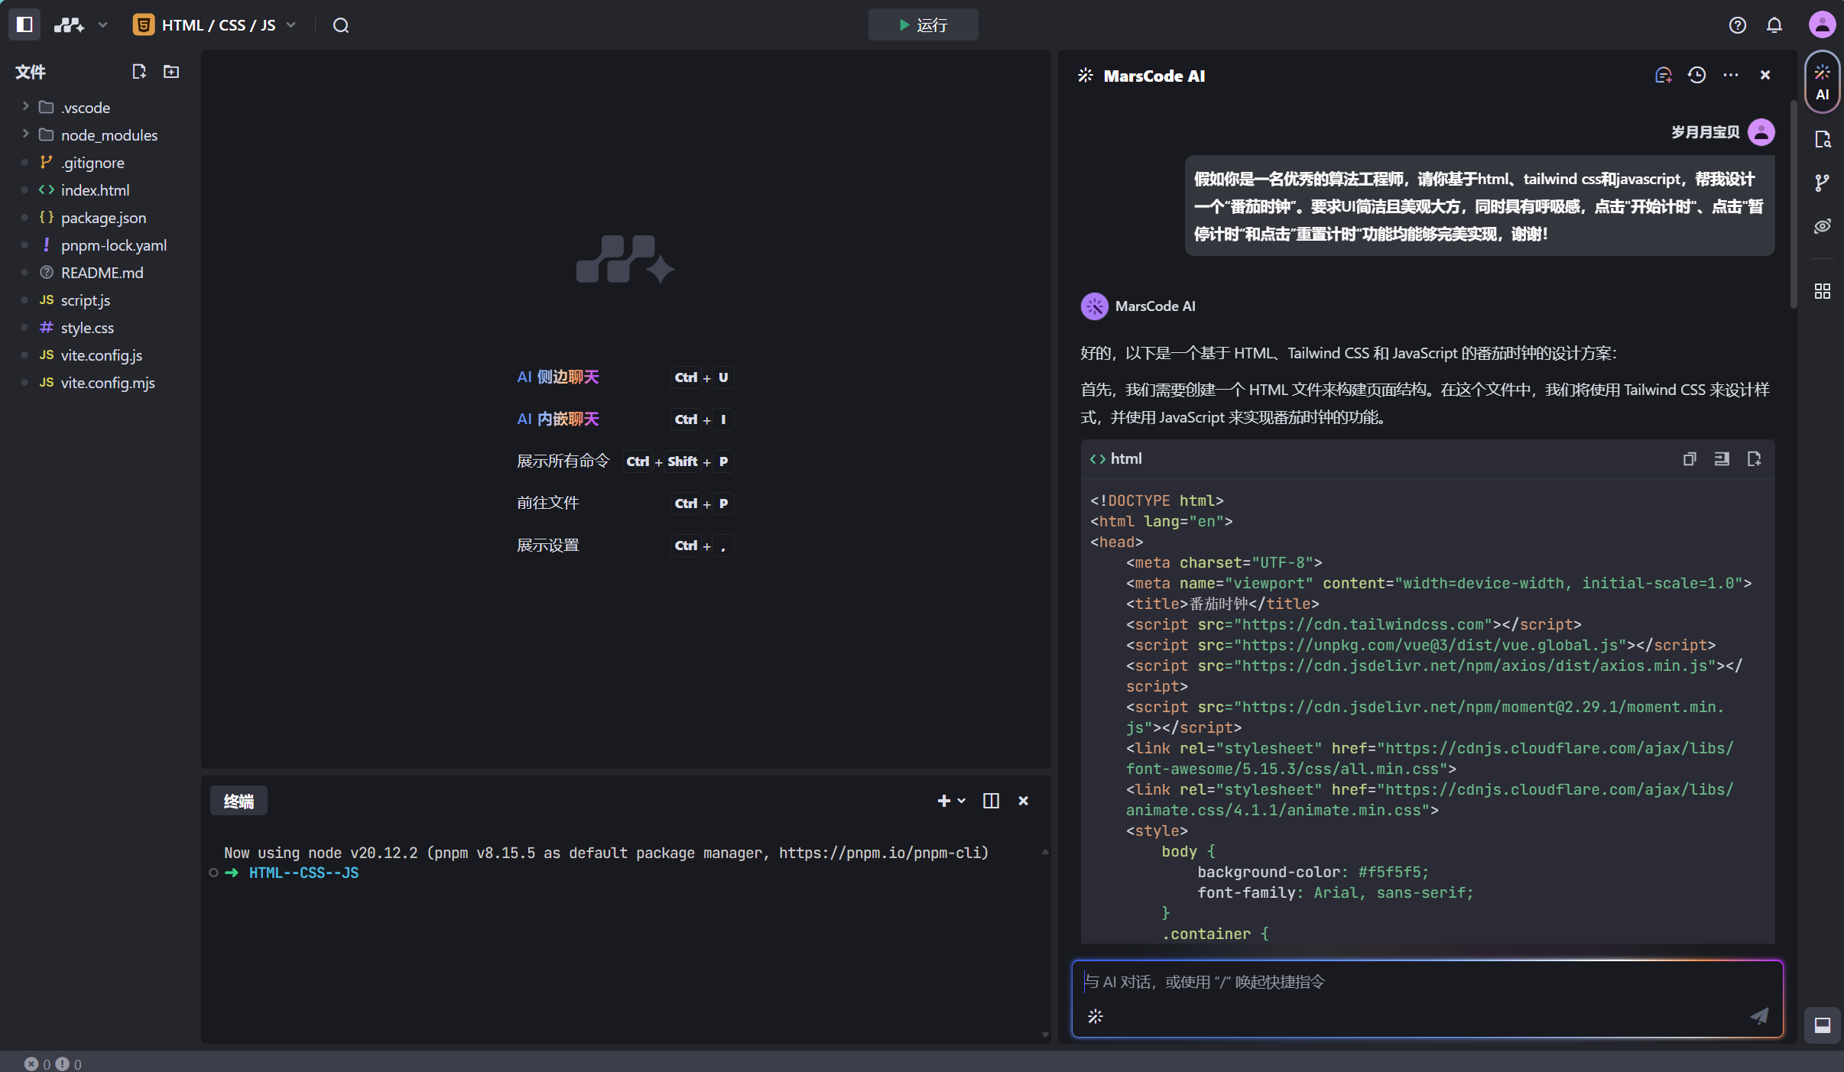Open the user avatar at top right

(x=1822, y=24)
